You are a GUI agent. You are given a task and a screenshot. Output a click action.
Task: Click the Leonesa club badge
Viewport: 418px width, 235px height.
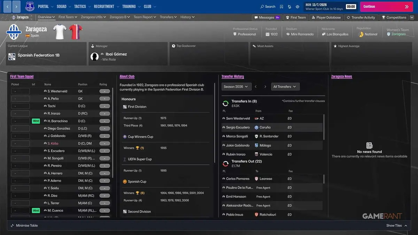coord(256,179)
